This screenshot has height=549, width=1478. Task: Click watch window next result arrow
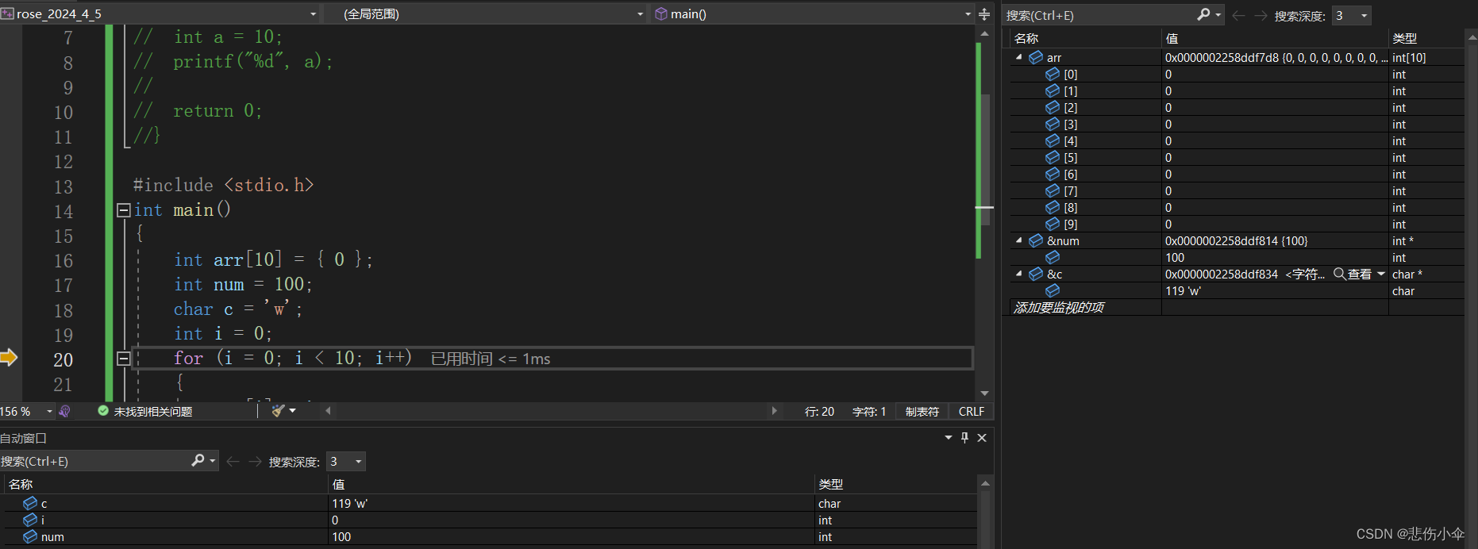[1261, 15]
